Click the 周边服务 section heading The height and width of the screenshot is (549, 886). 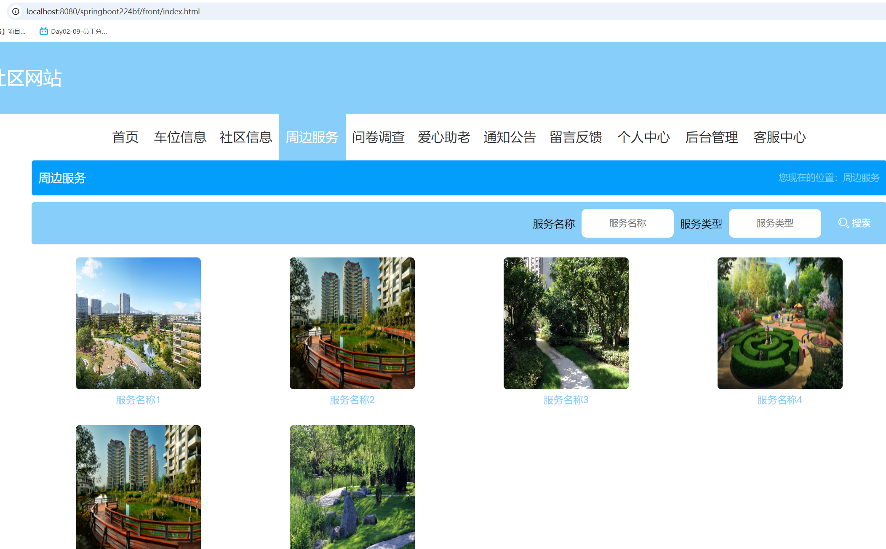(x=62, y=178)
